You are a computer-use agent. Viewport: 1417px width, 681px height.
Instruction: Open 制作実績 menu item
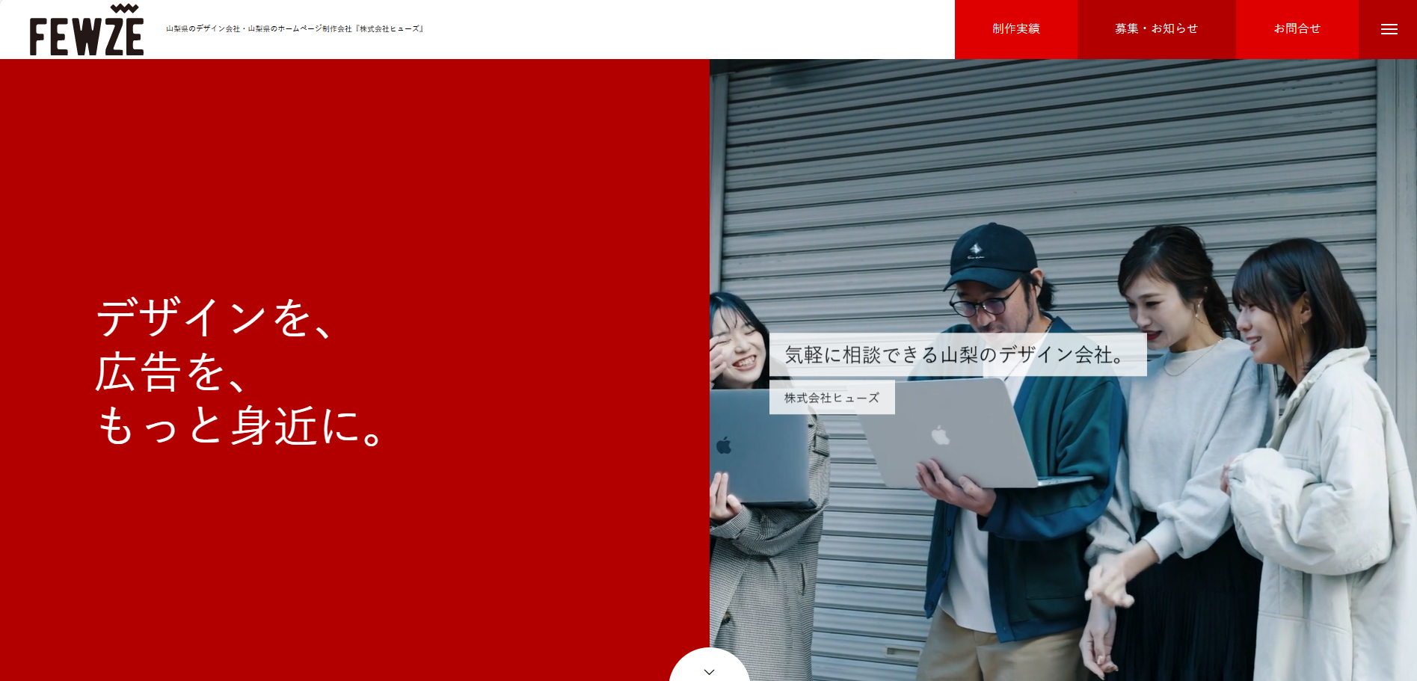[x=1016, y=29]
